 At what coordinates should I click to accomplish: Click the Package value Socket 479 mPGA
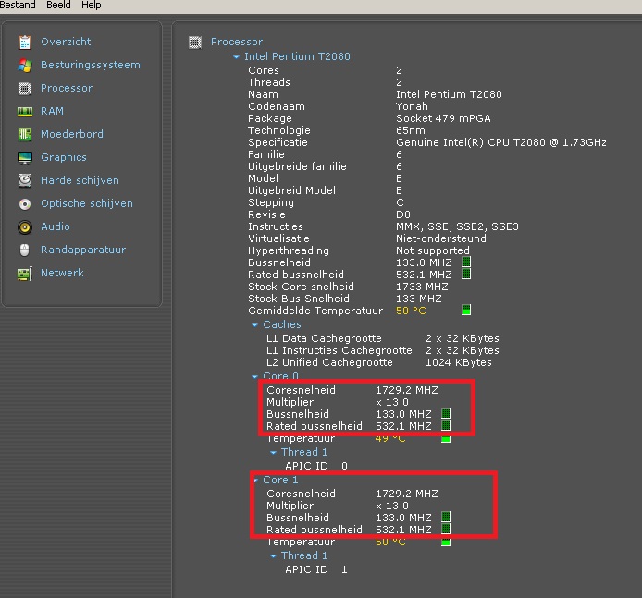[443, 118]
